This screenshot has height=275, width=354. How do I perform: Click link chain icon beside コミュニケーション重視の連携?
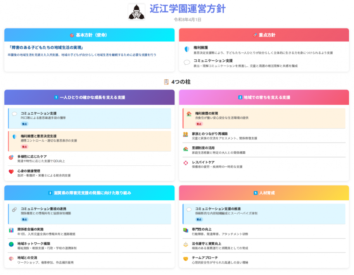[x=14, y=210]
